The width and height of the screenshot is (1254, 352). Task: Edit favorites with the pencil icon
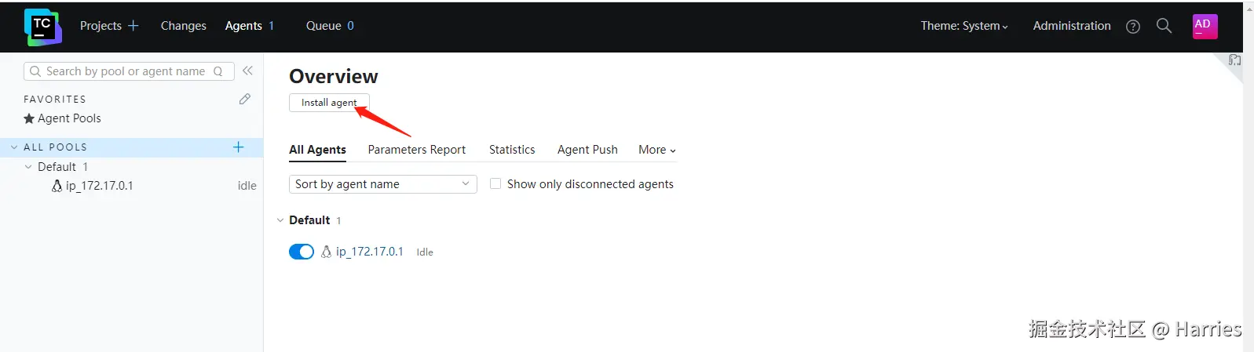coord(245,99)
